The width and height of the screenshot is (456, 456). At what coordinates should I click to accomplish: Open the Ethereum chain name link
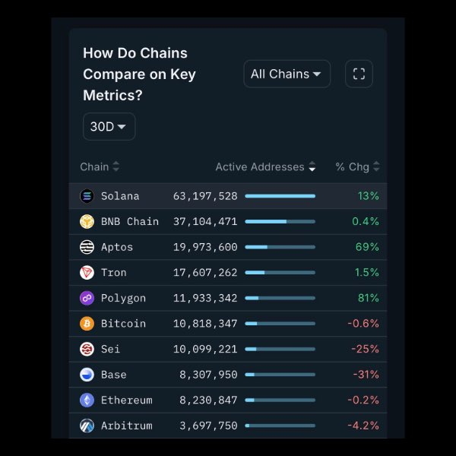coord(126,400)
